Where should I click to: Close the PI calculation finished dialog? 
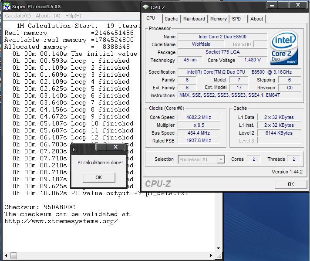[116, 147]
